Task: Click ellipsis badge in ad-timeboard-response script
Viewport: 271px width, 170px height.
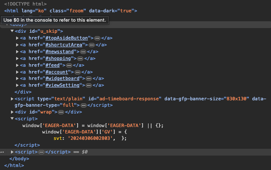Action: click(84, 105)
